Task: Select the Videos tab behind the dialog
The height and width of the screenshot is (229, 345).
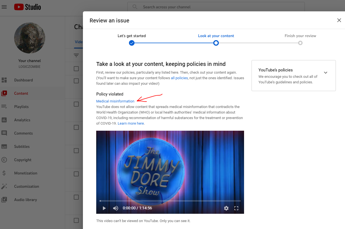Action: (x=79, y=42)
